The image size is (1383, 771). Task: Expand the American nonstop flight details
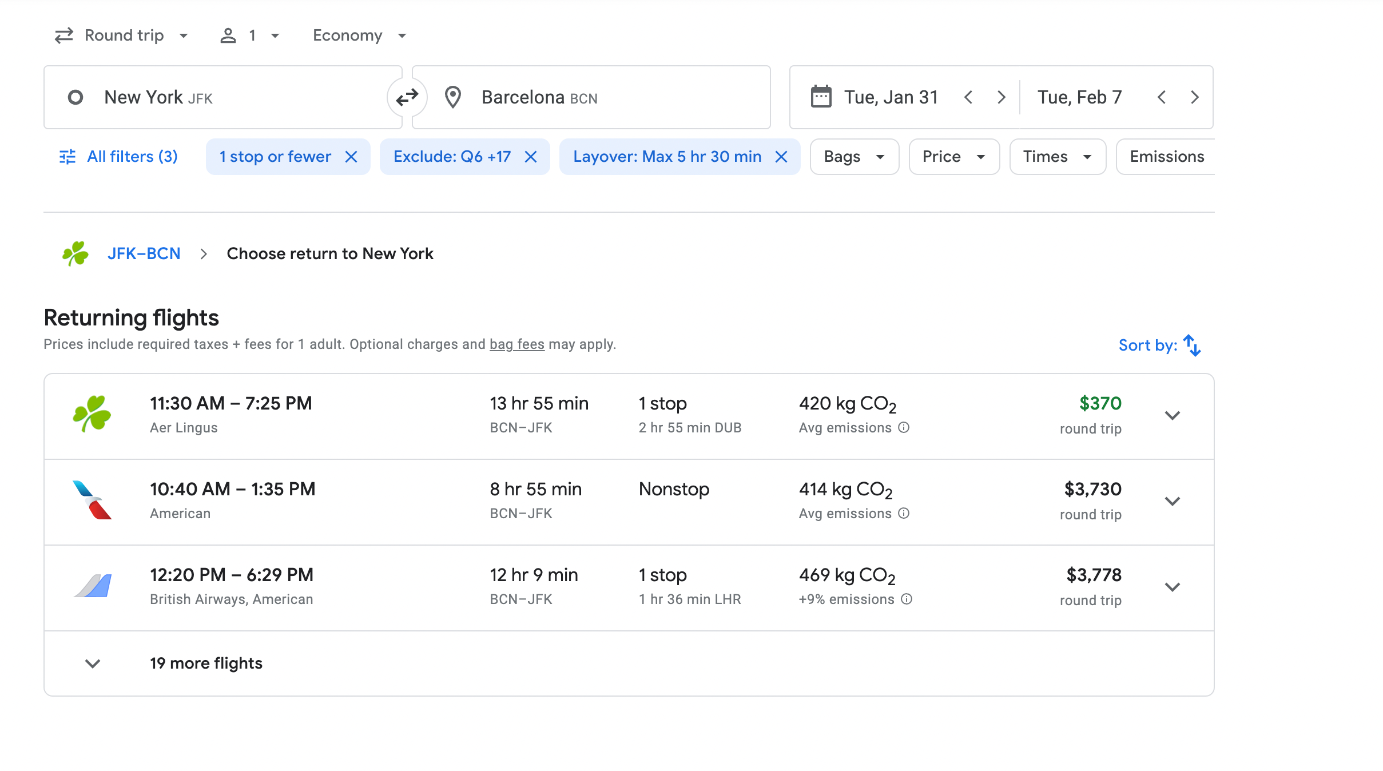click(x=1173, y=502)
